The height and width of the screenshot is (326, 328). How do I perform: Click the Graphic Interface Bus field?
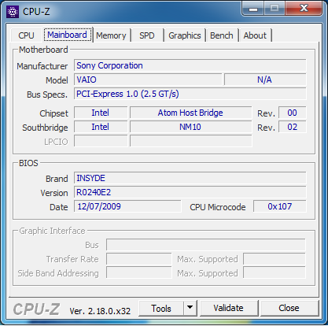tap(206, 245)
